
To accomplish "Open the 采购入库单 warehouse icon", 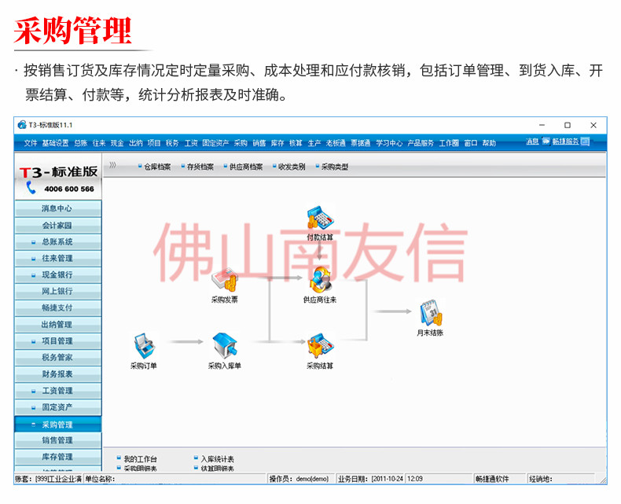I will [225, 345].
